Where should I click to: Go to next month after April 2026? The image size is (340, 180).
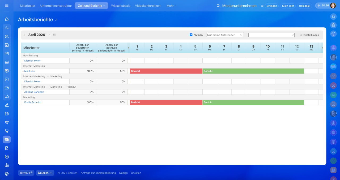(x=49, y=35)
